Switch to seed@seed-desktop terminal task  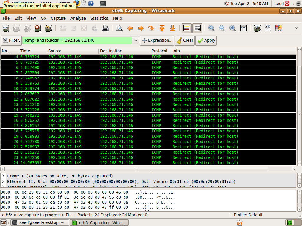tap(40, 222)
